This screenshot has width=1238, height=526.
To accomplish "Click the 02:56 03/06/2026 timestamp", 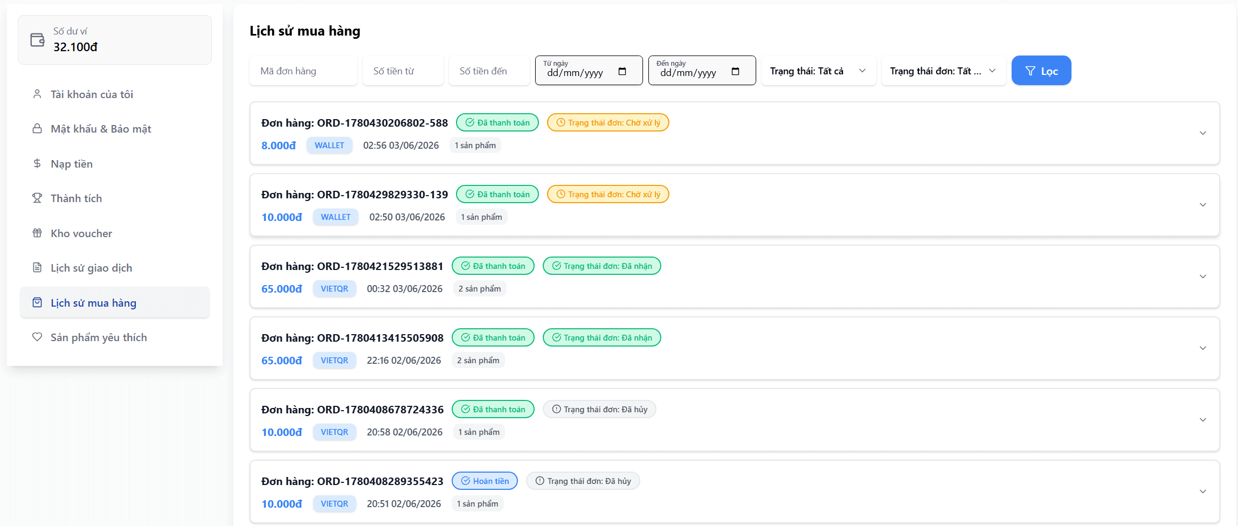I will pyautogui.click(x=401, y=146).
